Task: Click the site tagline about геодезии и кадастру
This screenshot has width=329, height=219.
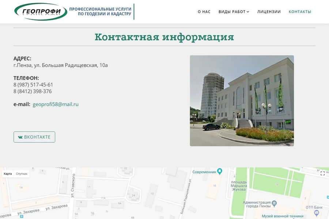Action: [100, 11]
